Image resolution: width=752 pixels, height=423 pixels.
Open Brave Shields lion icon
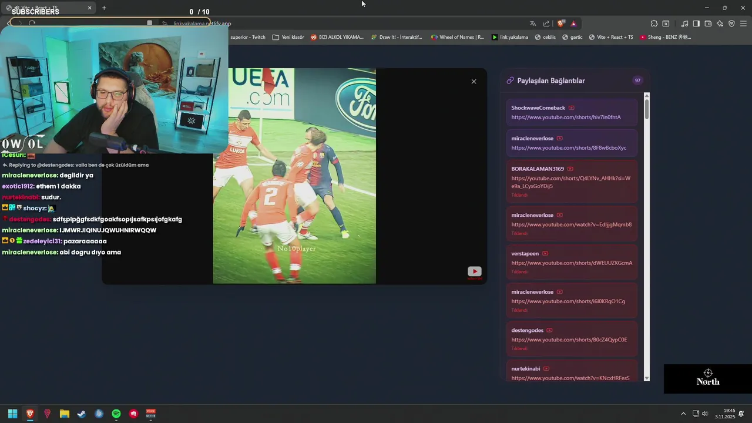pyautogui.click(x=560, y=23)
